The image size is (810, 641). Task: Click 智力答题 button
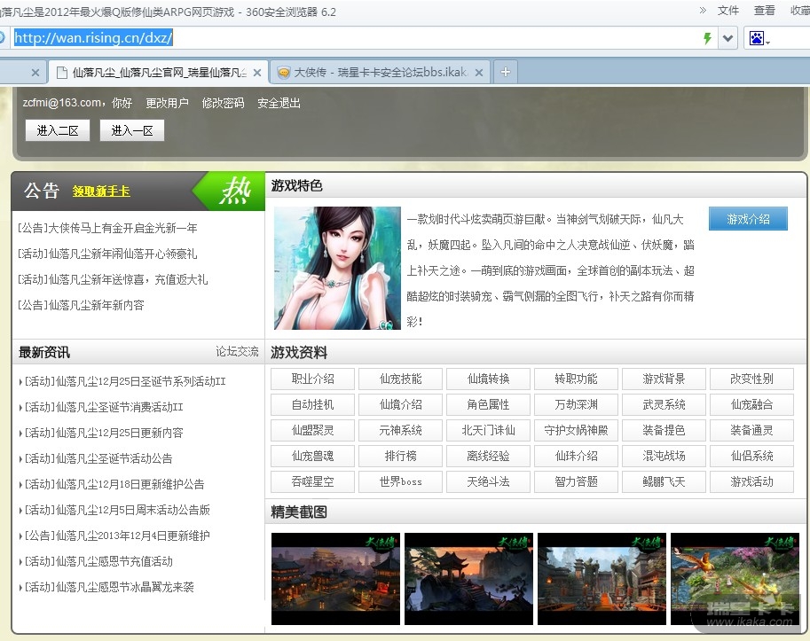576,482
